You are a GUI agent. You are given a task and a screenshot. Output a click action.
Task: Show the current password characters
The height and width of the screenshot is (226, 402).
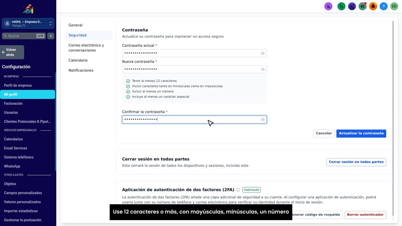point(262,53)
